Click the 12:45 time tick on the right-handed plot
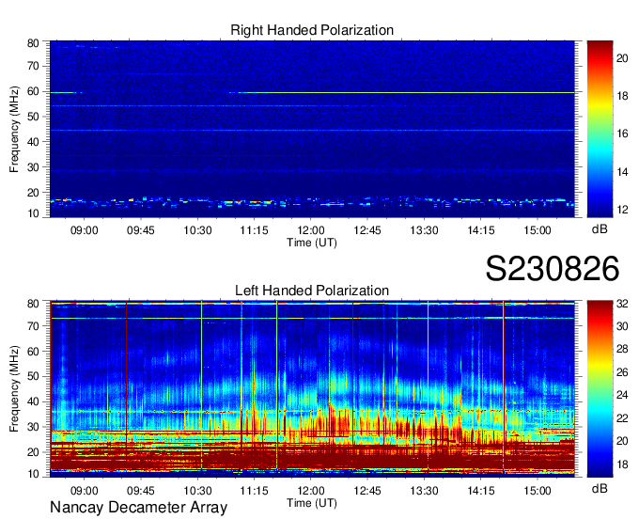The height and width of the screenshot is (519, 639). [x=367, y=230]
